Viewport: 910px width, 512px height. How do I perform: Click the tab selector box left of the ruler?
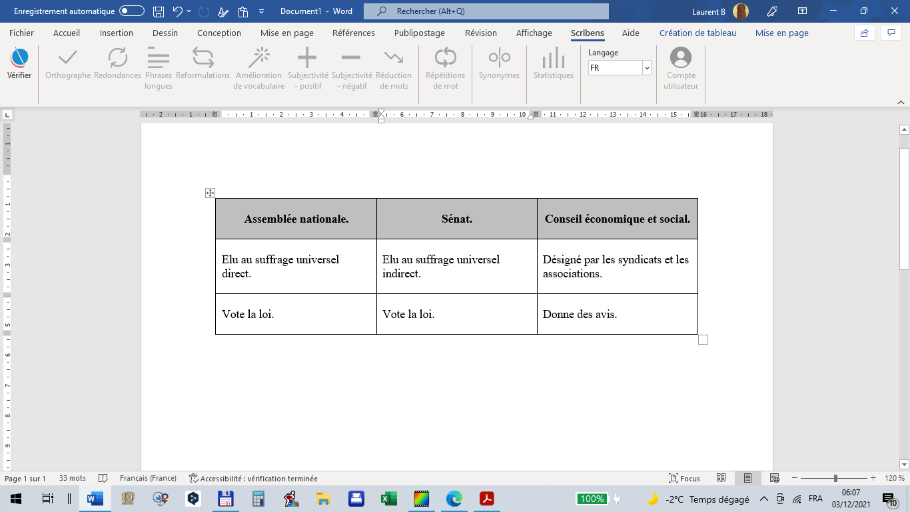[x=7, y=115]
